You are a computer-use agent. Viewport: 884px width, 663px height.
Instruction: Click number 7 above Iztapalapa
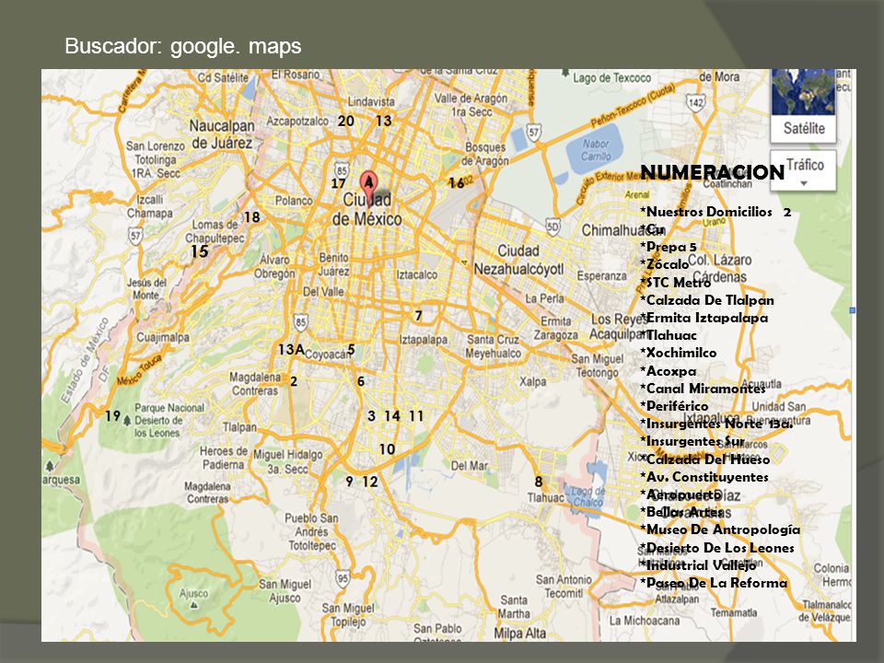click(418, 316)
